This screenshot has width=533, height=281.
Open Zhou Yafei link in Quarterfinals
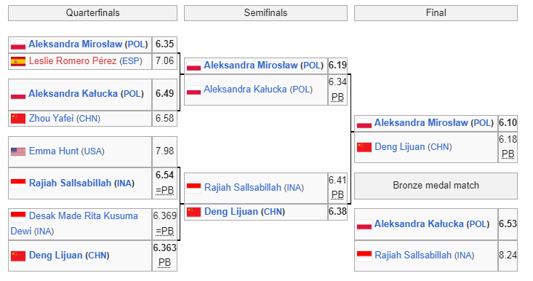coord(51,119)
